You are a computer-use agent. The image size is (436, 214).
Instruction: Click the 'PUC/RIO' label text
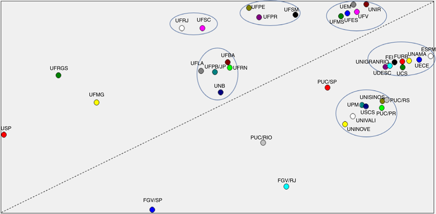pyautogui.click(x=261, y=137)
